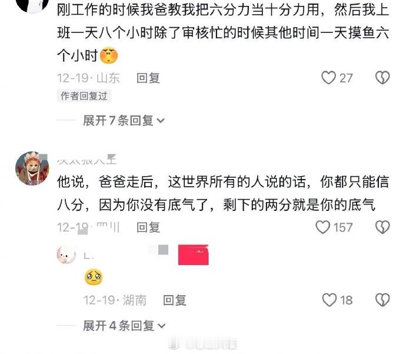Like the Hunan reply with 18 likes
The height and width of the screenshot is (354, 406).
pos(329,300)
